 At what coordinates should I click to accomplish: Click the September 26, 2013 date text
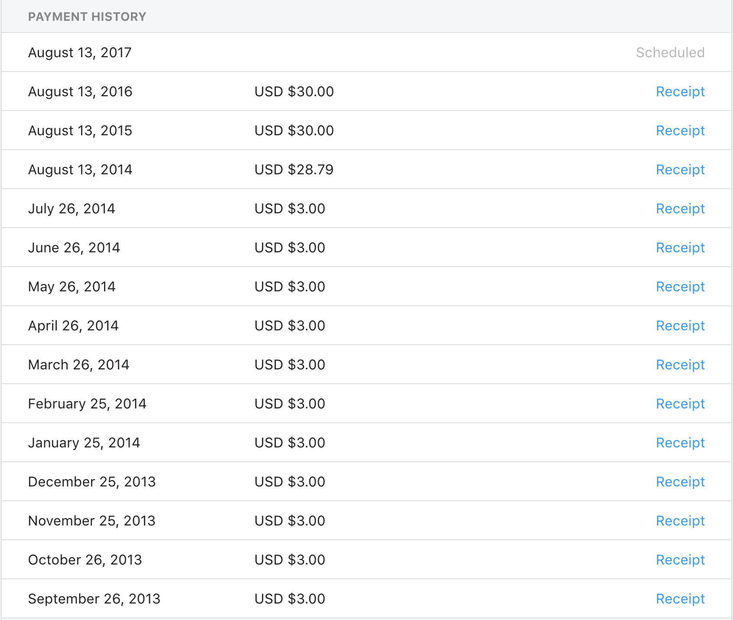(94, 599)
